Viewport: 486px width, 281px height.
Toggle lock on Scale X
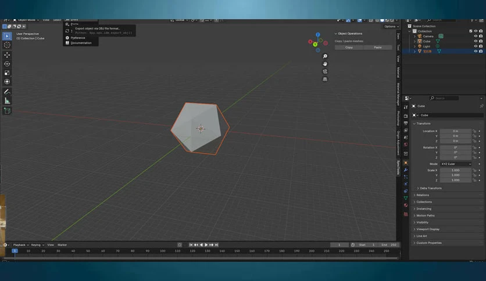tap(474, 170)
